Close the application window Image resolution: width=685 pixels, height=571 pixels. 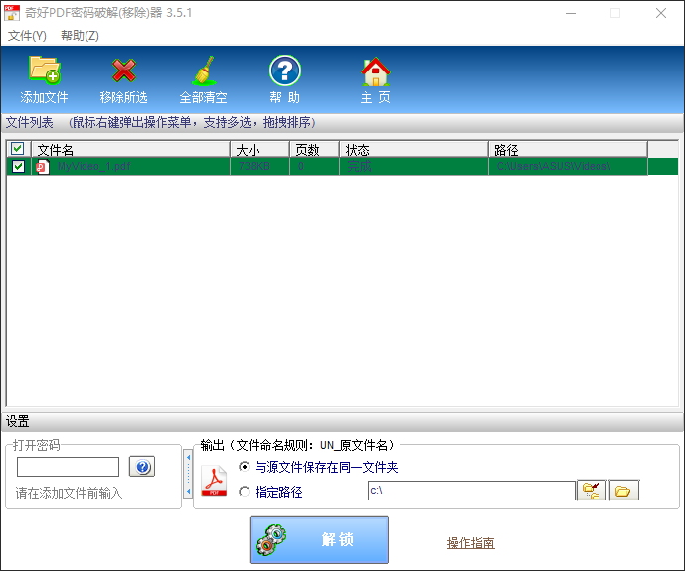(x=661, y=13)
